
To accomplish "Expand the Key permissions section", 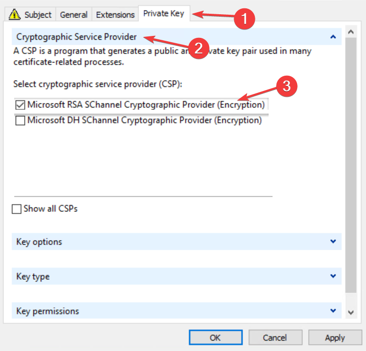I will point(333,311).
